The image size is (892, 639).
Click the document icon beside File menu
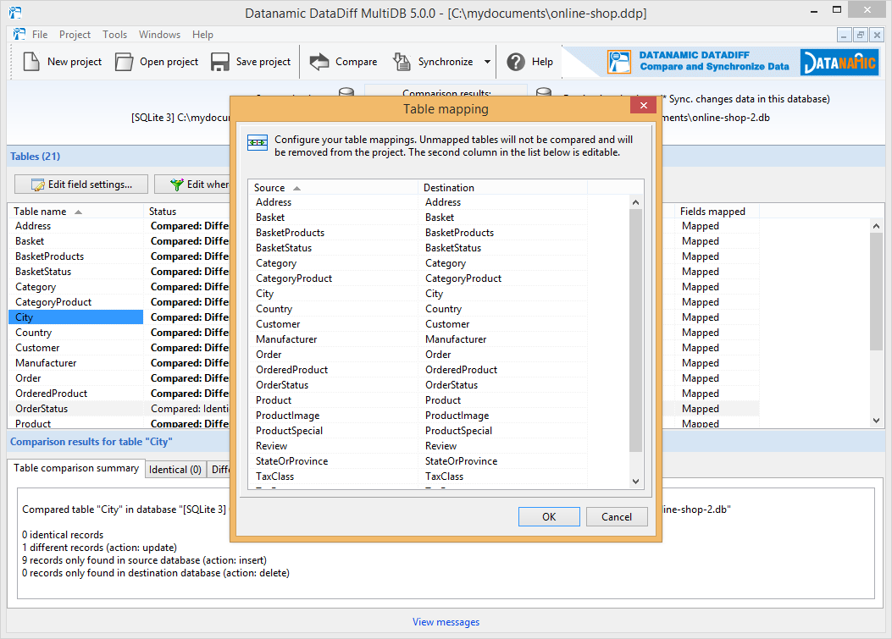pos(19,34)
